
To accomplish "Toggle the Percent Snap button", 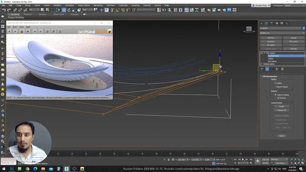I will (x=123, y=10).
